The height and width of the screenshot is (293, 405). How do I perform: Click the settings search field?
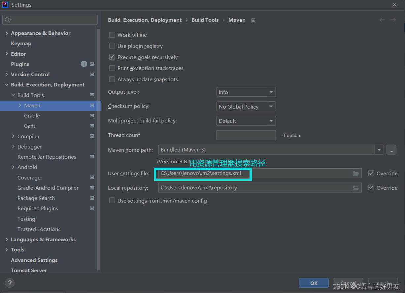click(x=50, y=20)
